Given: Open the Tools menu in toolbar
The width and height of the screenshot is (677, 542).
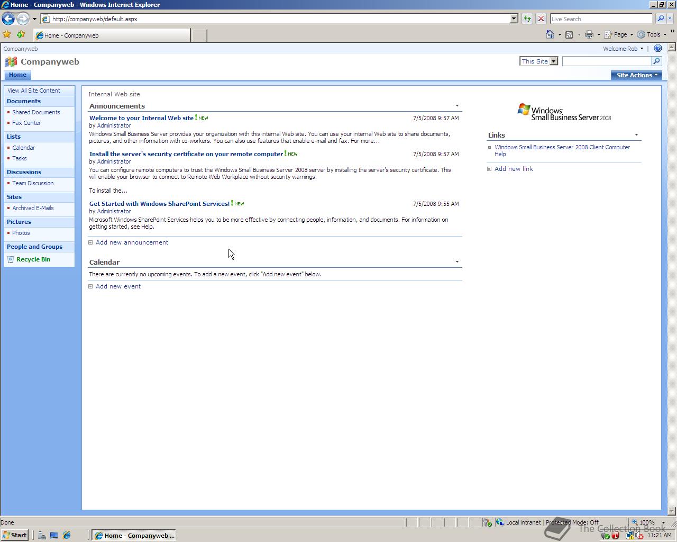Looking at the screenshot, I should [x=652, y=34].
